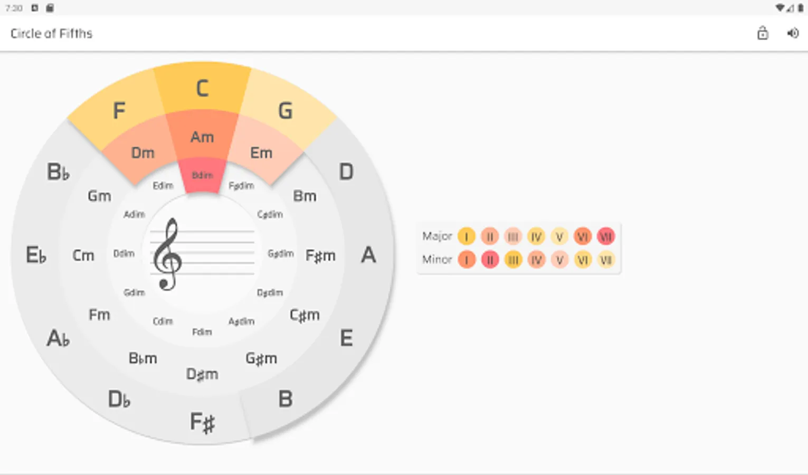
Task: Select the Minor row label
Action: pos(437,259)
